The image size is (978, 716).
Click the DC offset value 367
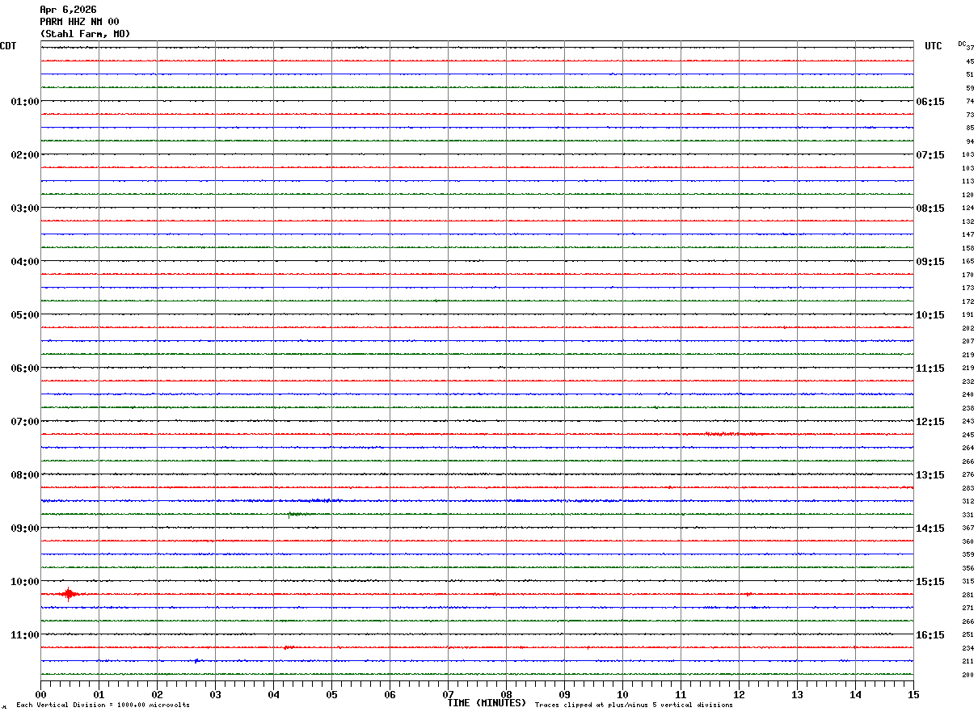[967, 529]
